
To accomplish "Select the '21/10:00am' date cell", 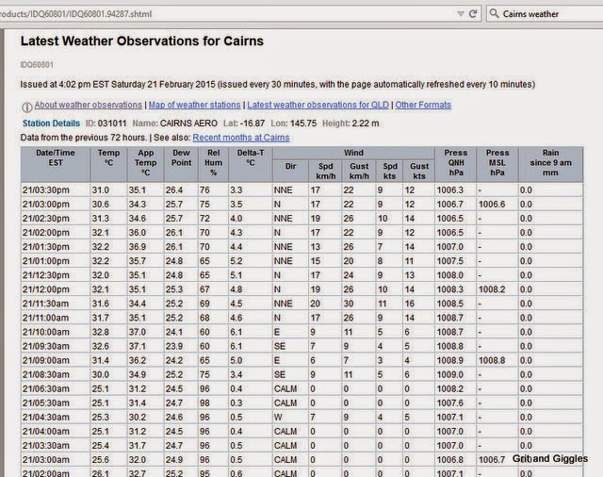I will [x=56, y=332].
